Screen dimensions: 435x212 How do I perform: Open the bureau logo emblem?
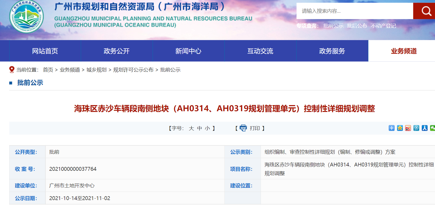pyautogui.click(x=27, y=17)
